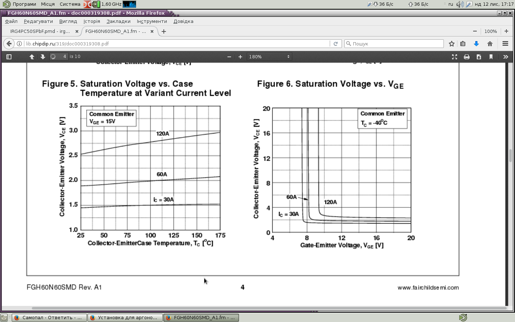Viewport: 515px width, 322px height.
Task: Open the Firefox hamburger menu
Action: pyautogui.click(x=505, y=44)
